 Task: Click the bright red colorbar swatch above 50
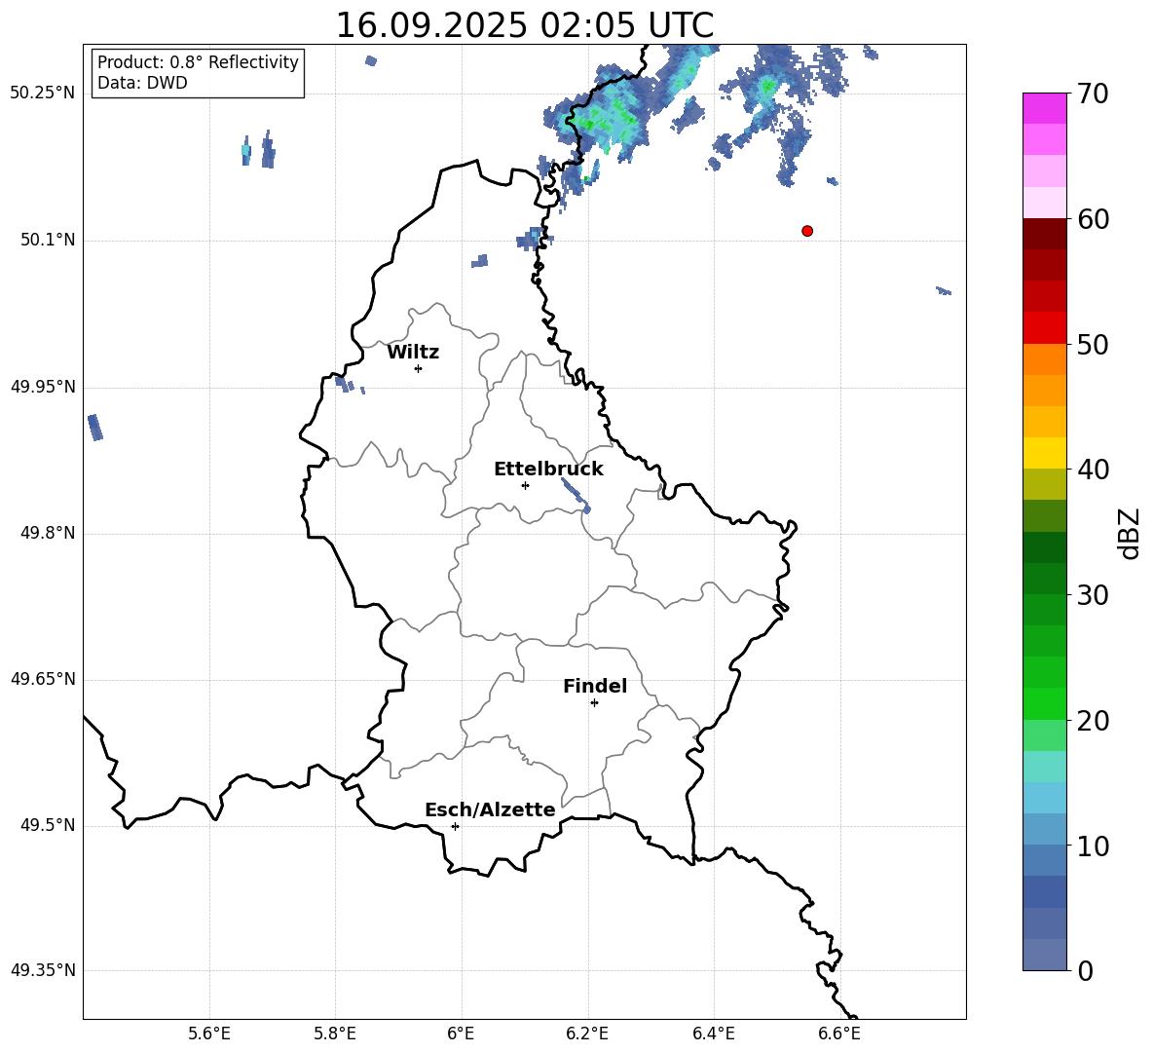[x=1045, y=328]
